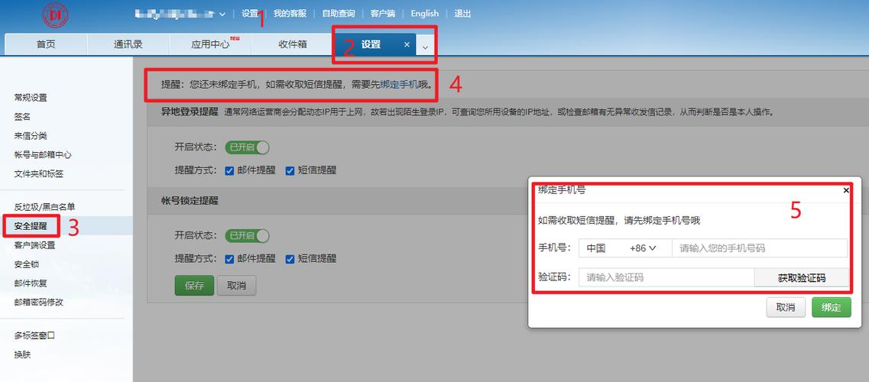Open the 应用中心 tab
869x382 pixels.
point(210,45)
